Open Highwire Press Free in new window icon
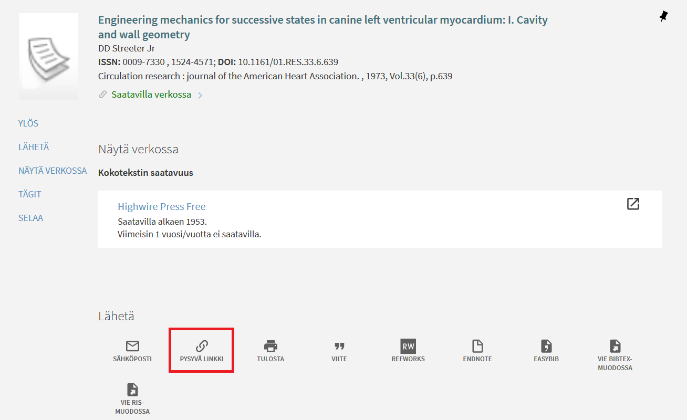687x420 pixels. [633, 204]
